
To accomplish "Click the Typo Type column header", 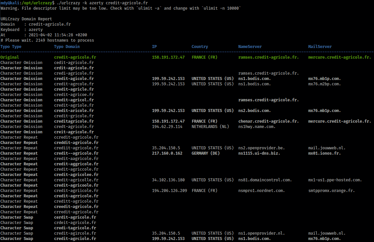I will coord(11,47).
